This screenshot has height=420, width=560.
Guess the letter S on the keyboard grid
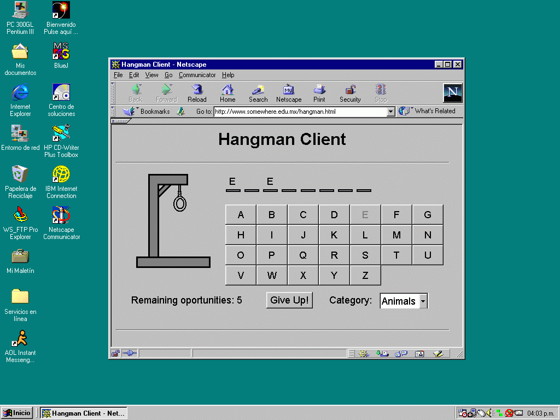click(365, 255)
